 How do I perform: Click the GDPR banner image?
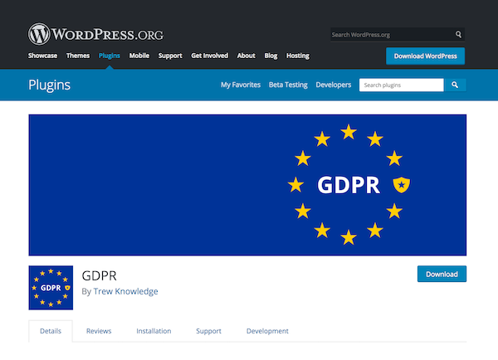(x=247, y=185)
